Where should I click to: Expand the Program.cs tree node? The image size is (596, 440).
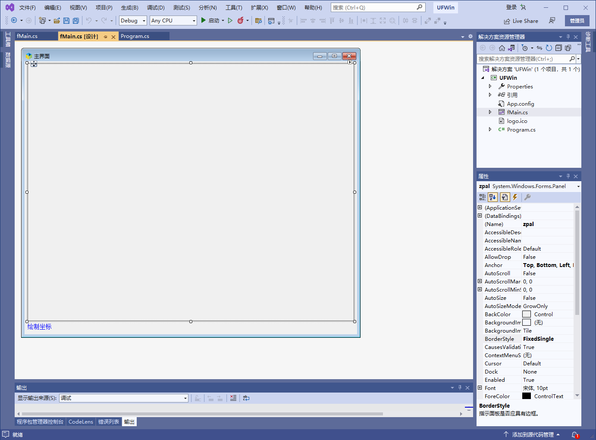click(x=490, y=129)
